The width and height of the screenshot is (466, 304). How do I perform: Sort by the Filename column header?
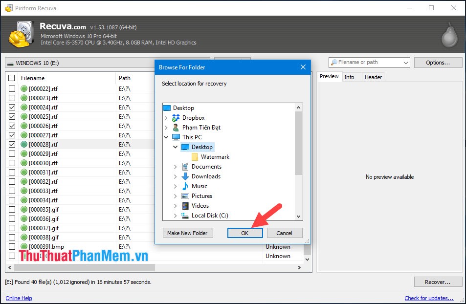point(67,78)
